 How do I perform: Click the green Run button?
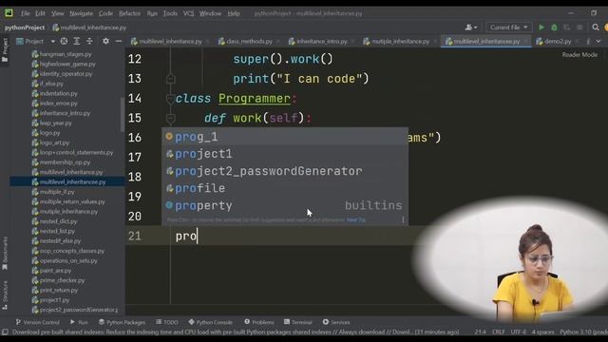point(541,28)
